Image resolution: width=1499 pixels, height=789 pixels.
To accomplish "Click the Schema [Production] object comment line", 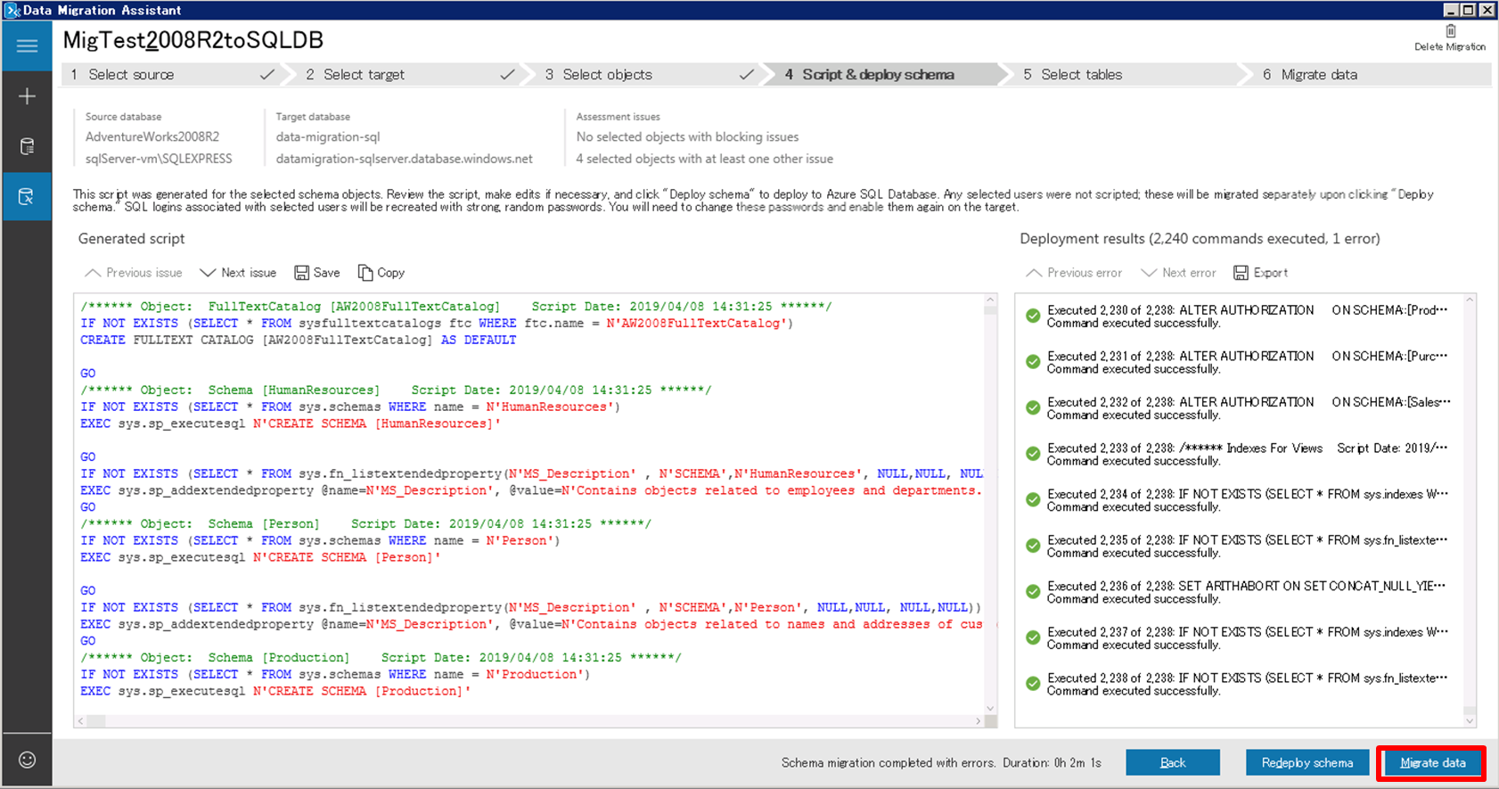I will coord(381,657).
